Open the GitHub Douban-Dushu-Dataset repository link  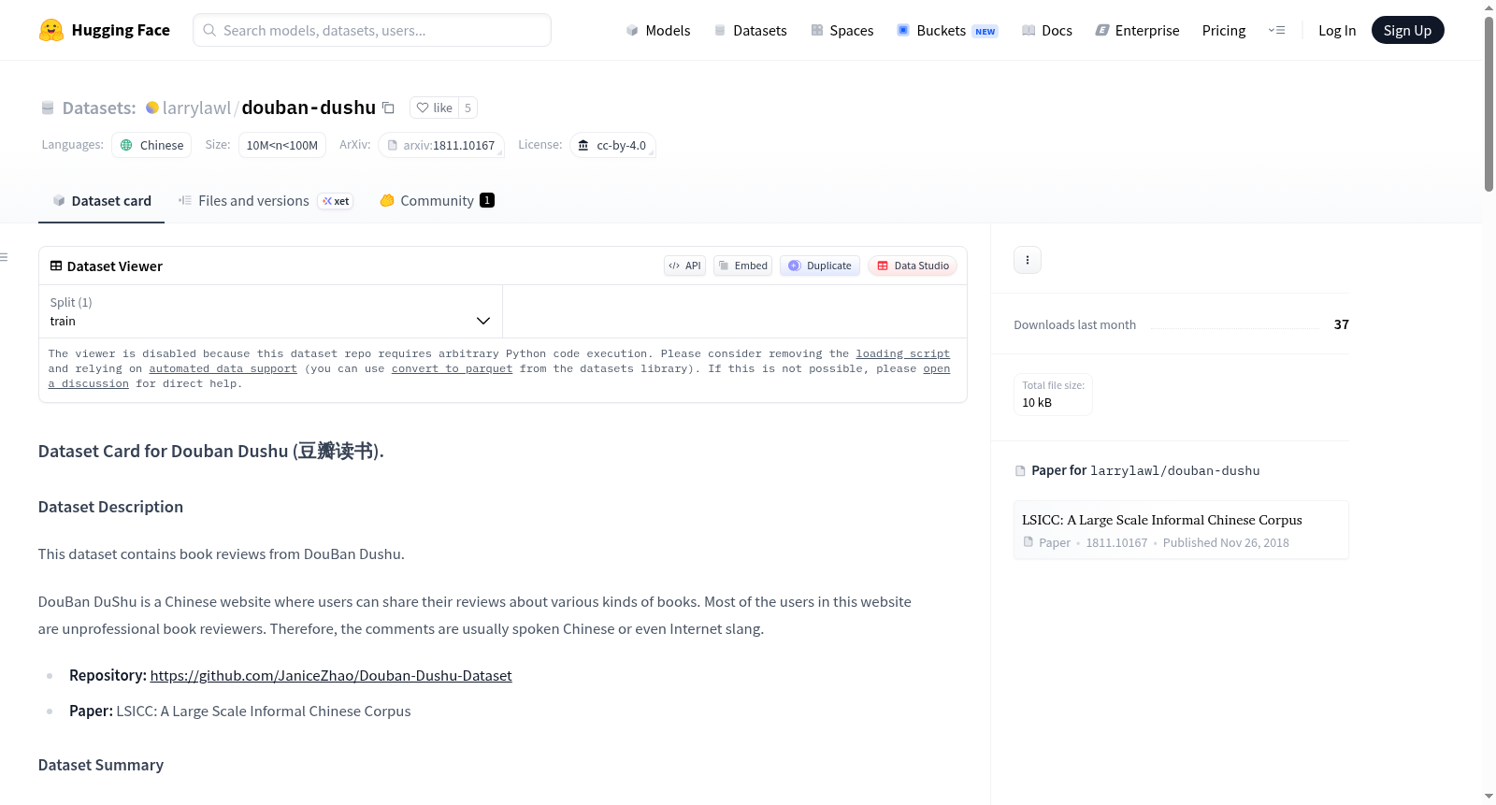pos(331,675)
